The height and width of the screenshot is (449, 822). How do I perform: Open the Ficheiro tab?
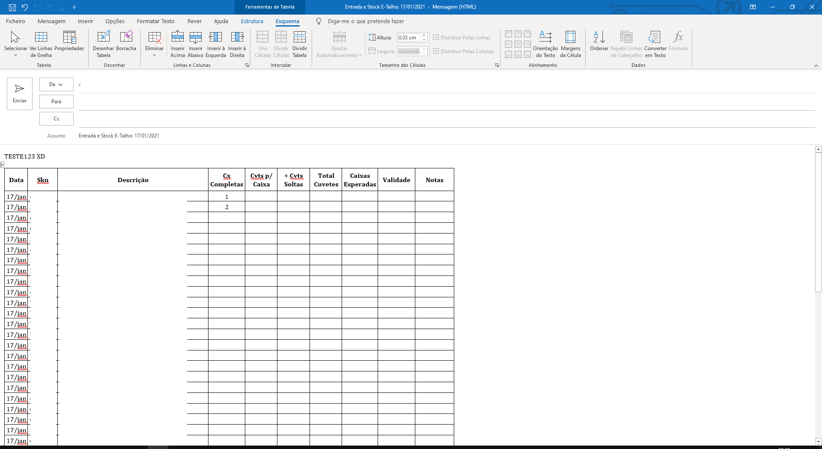point(15,21)
